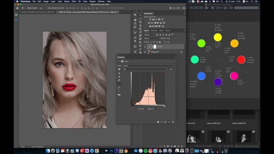Image resolution: width=274 pixels, height=154 pixels.
Task: Activate on-image adjustment hand in Curves
Action: pos(119,69)
